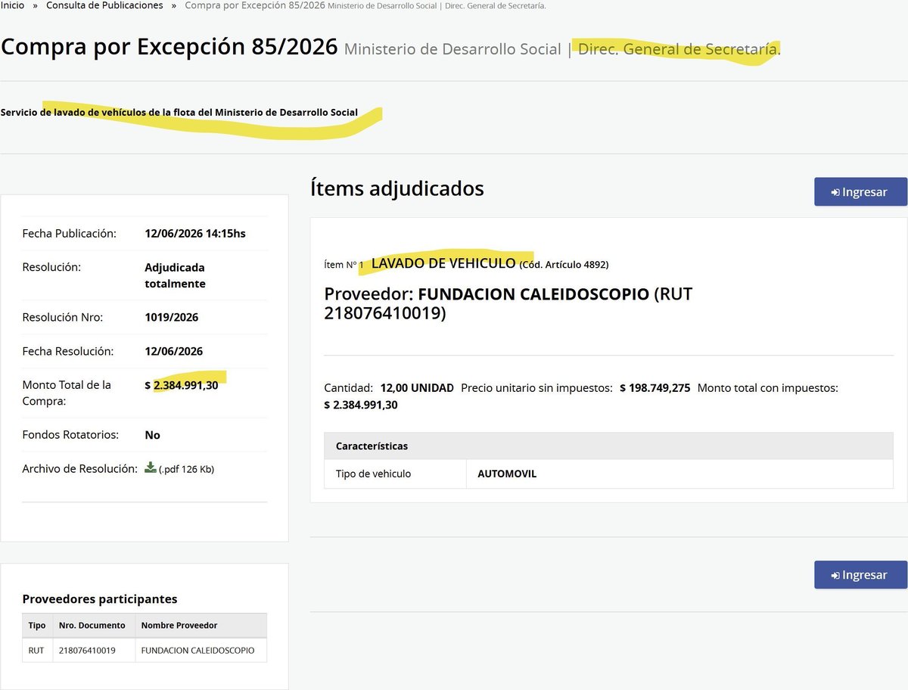Image resolution: width=908 pixels, height=690 pixels.
Task: Select Fecha Resolución value 12/06/2026
Action: pos(174,351)
